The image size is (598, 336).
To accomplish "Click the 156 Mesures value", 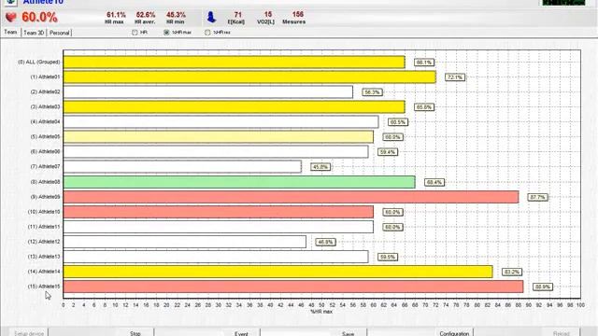I will (x=298, y=15).
